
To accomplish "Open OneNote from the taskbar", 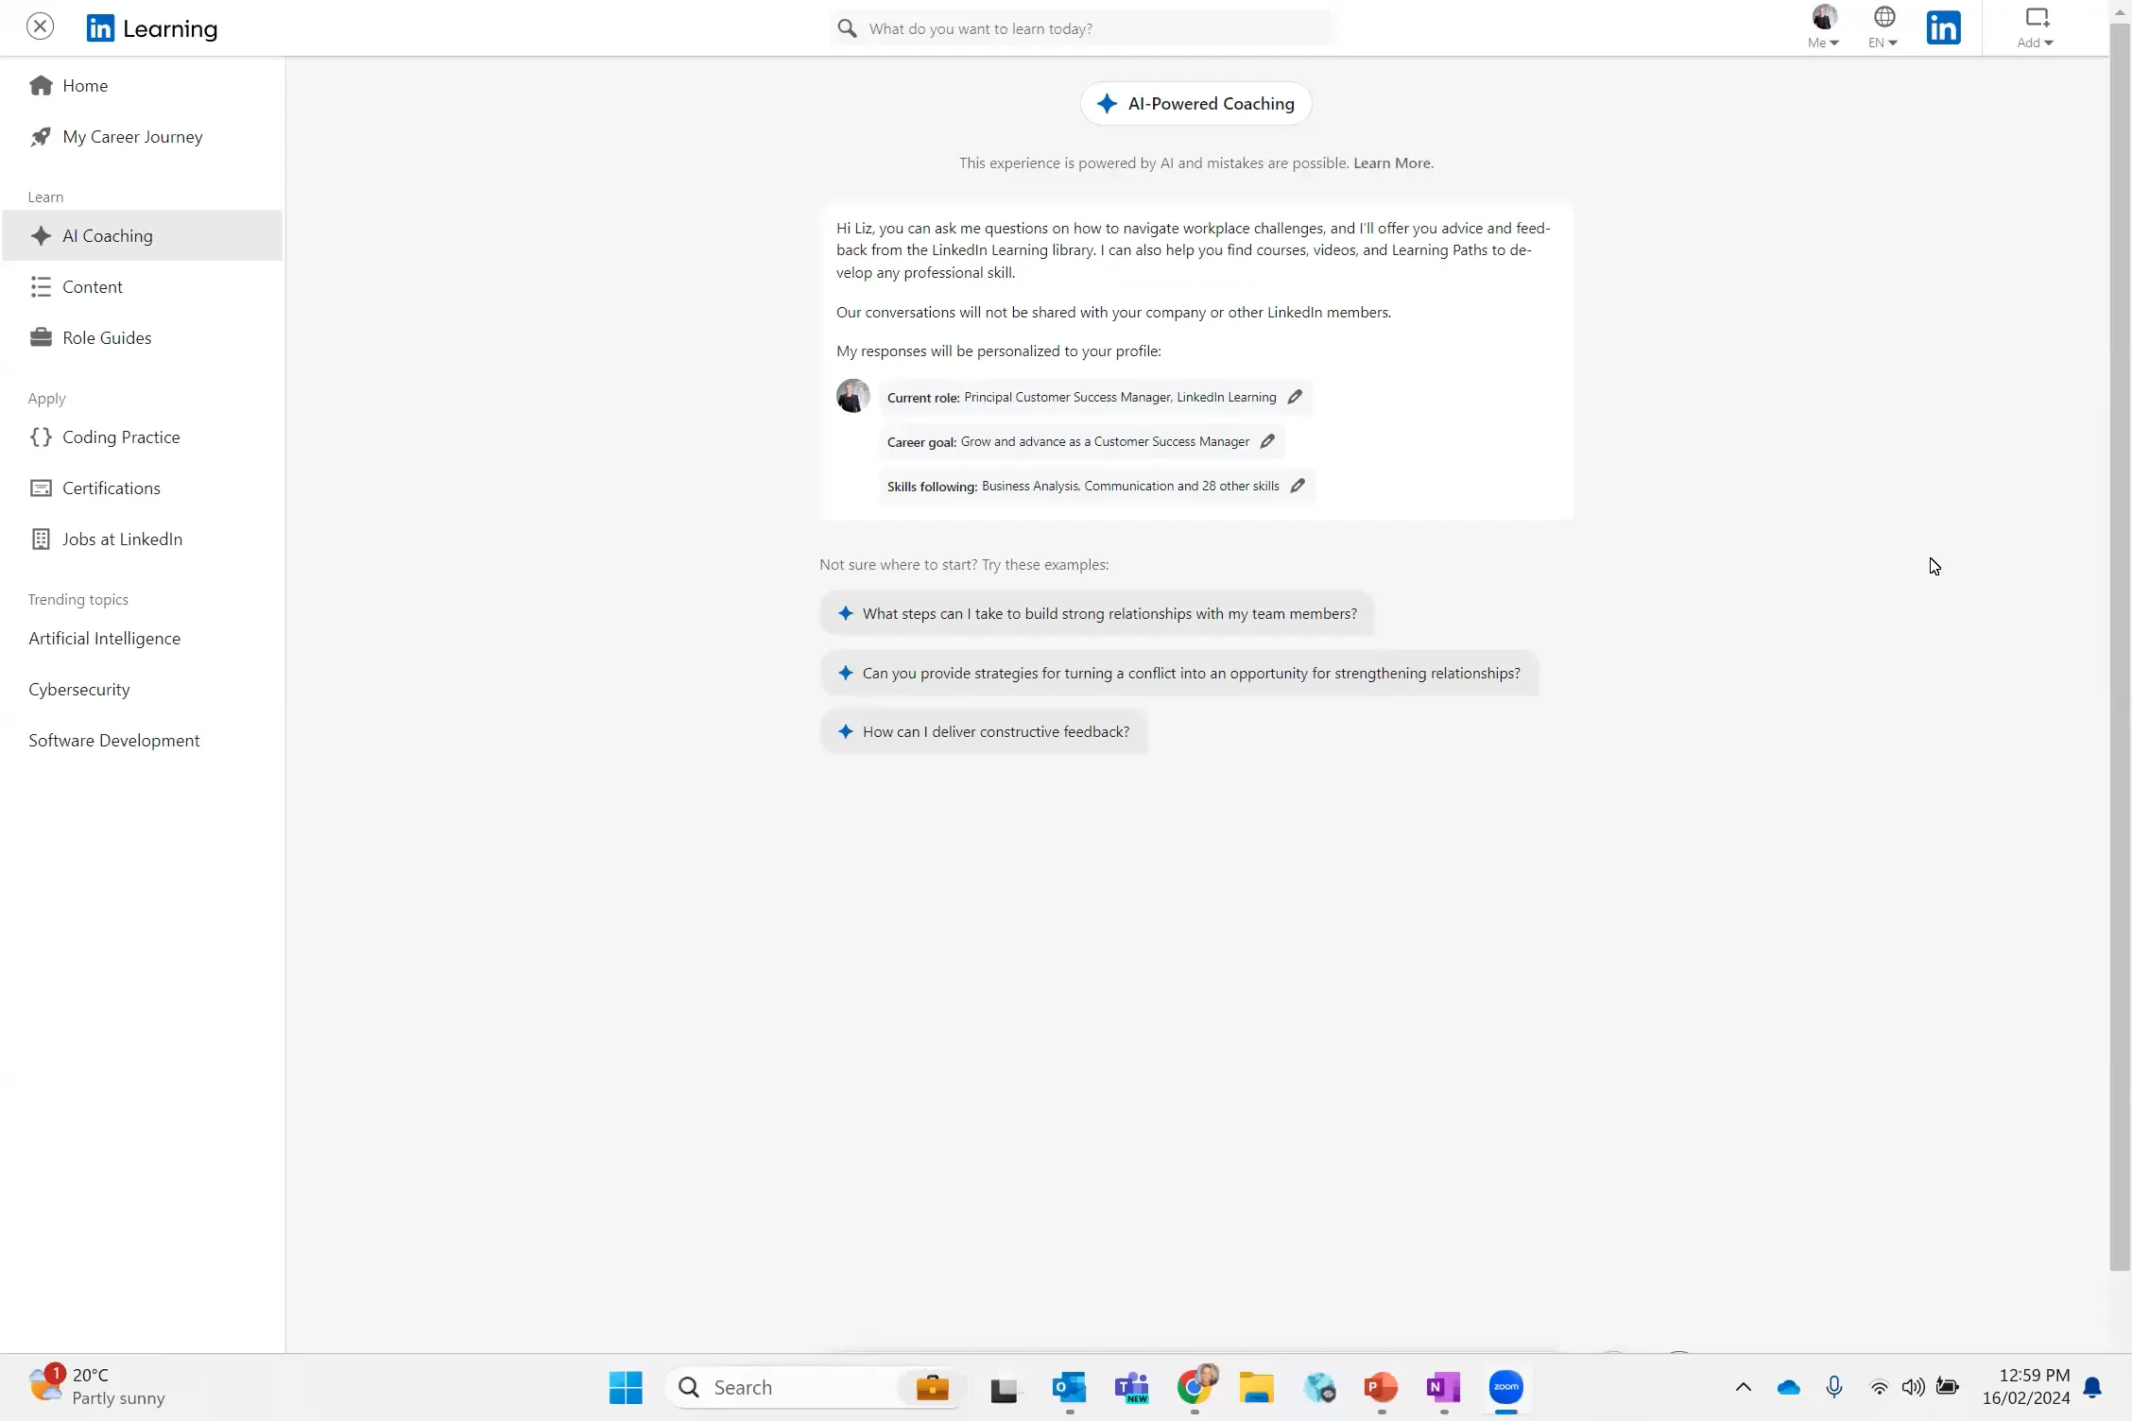I will 1443,1387.
